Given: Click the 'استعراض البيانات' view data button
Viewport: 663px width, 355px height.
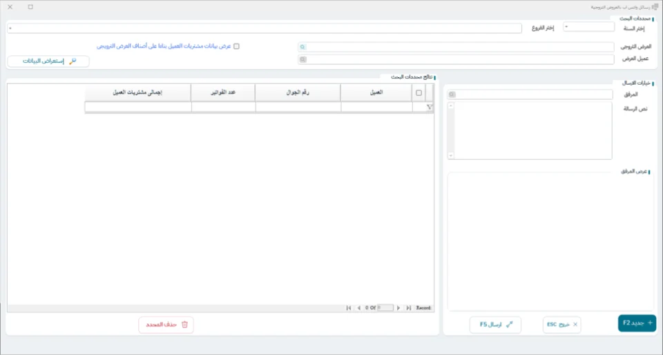Looking at the screenshot, I should pos(48,61).
